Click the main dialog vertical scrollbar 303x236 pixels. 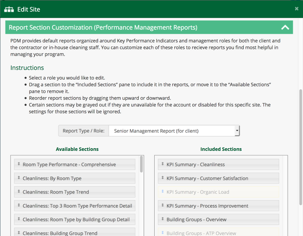300,144
